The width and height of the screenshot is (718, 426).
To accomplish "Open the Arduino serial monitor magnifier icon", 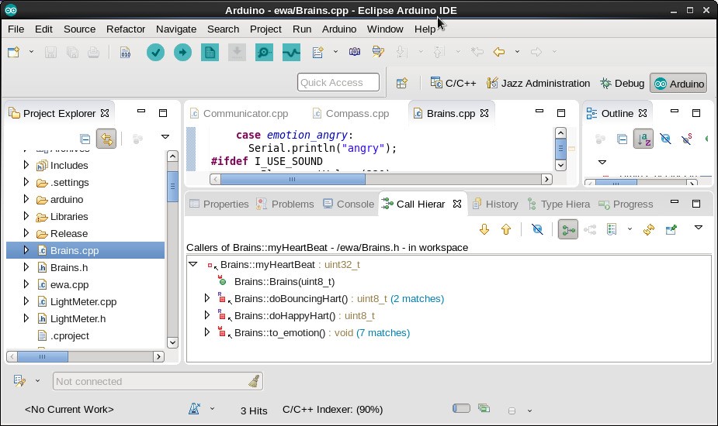I will tap(264, 53).
